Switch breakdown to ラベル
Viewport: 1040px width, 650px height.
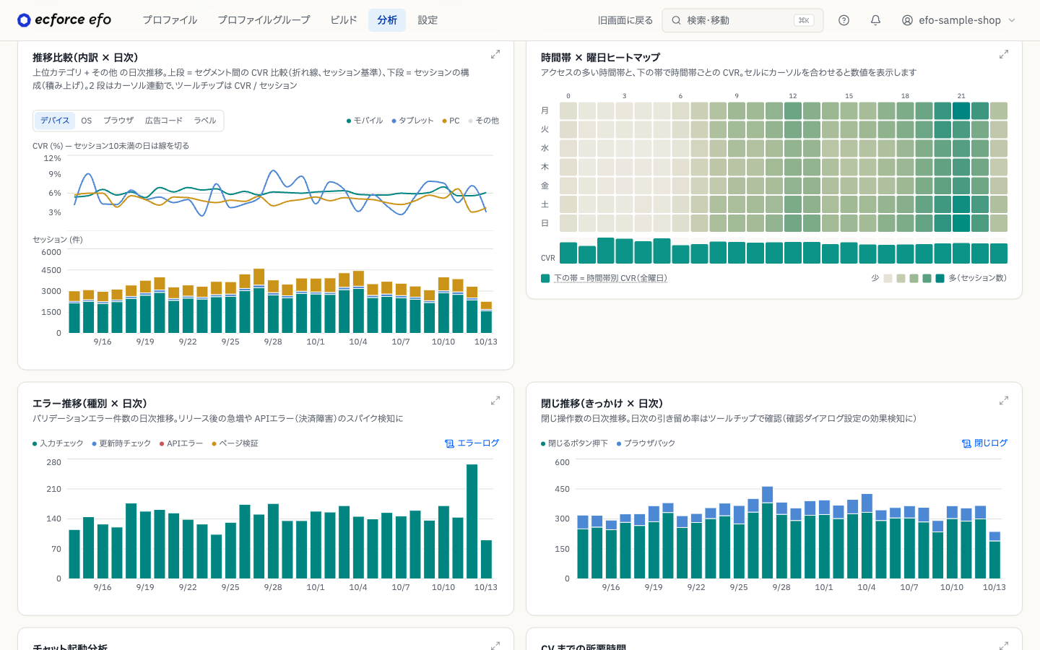coord(205,121)
